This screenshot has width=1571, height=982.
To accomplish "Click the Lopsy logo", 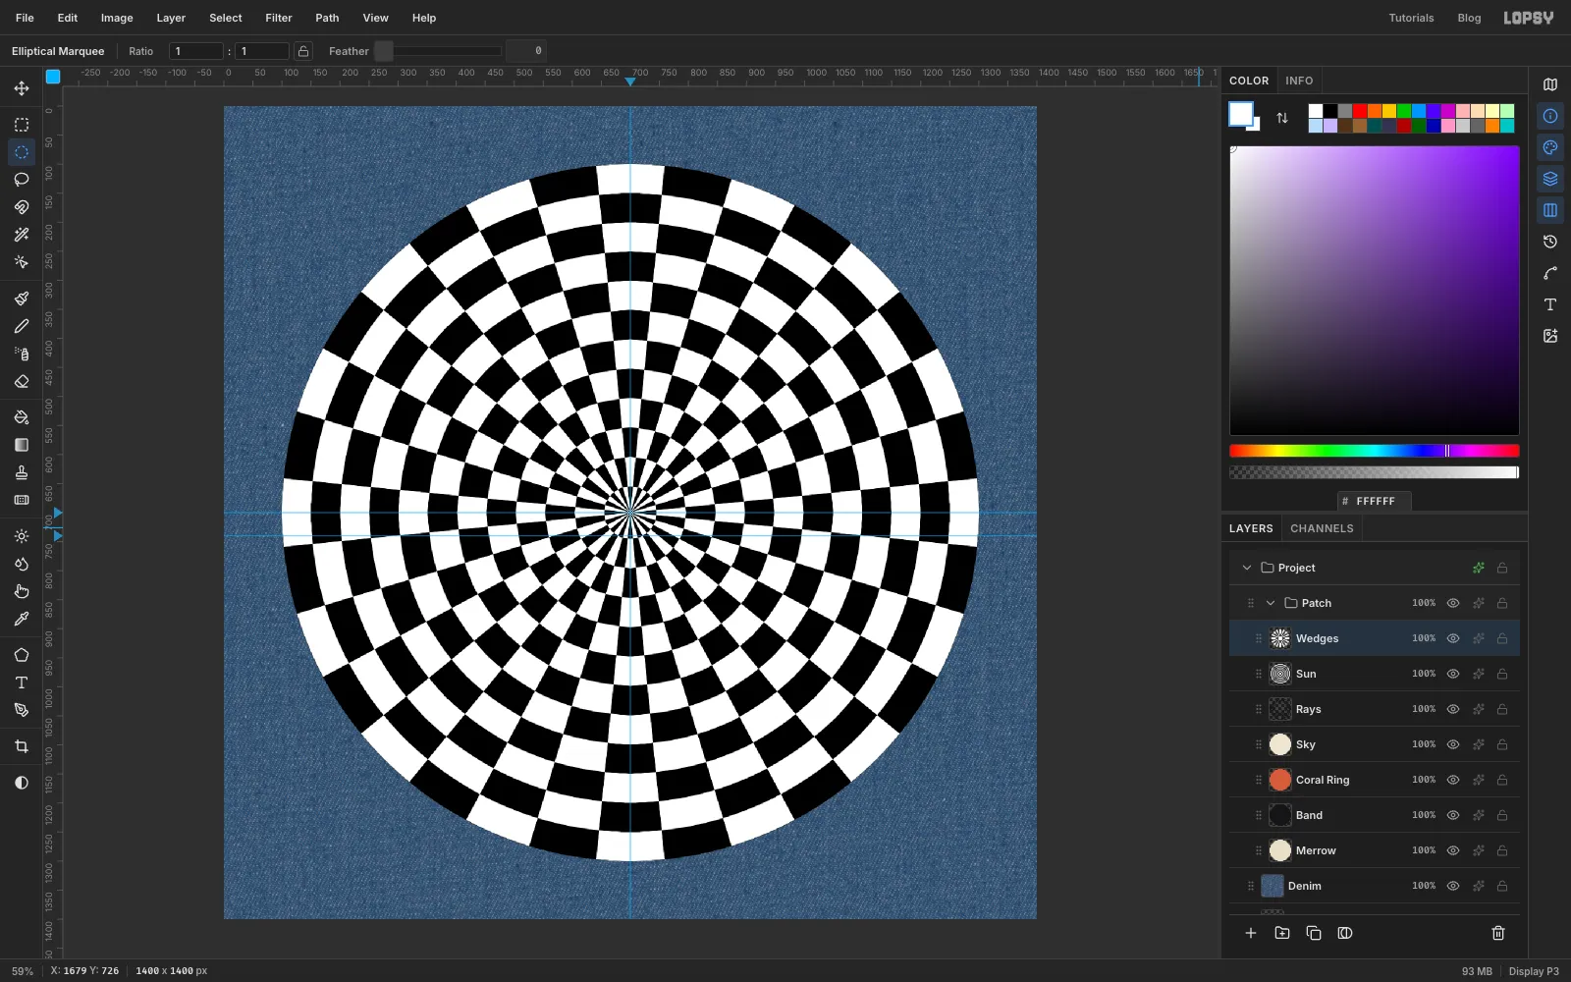I will [x=1529, y=18].
